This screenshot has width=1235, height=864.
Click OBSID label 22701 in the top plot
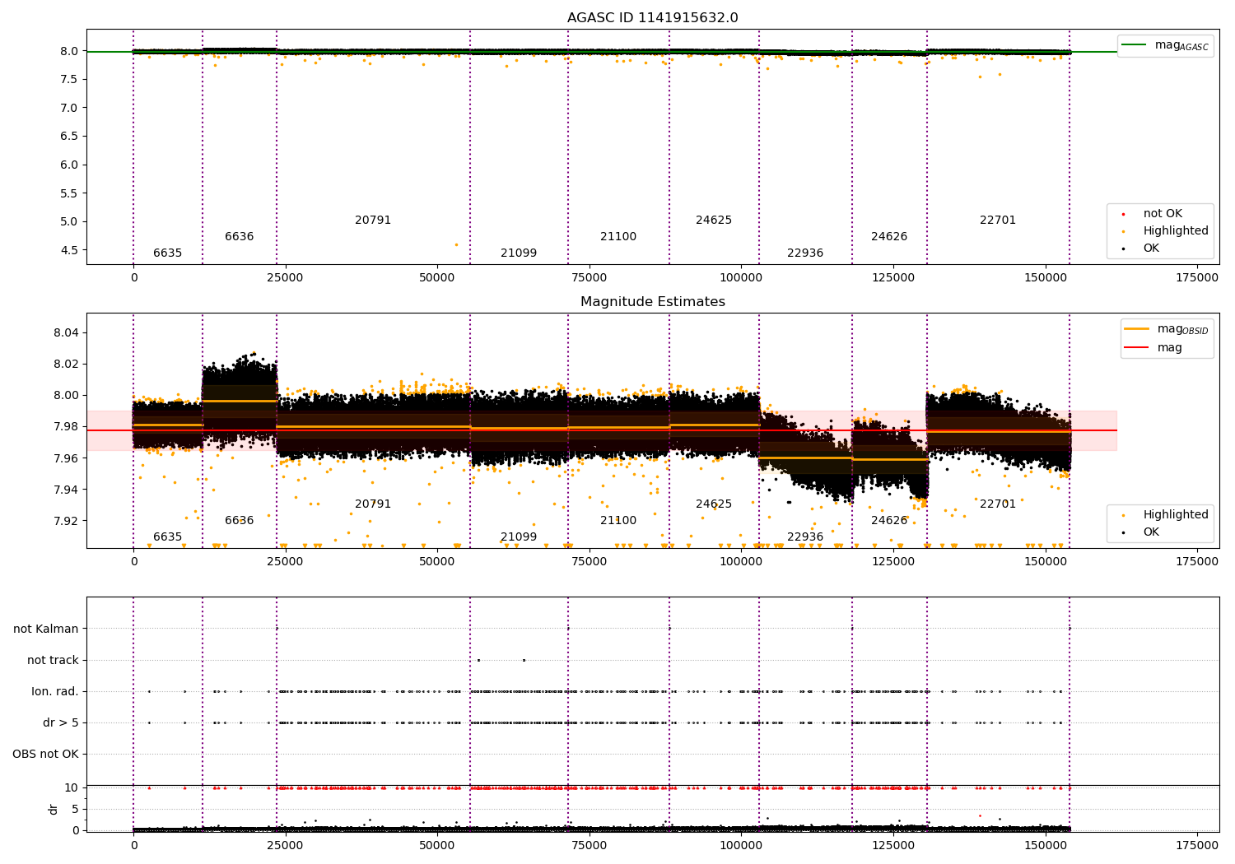tap(998, 221)
